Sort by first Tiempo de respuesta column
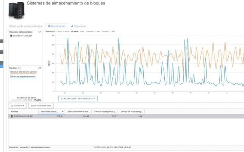This screenshot has height=152, width=244. pyautogui.click(x=105, y=112)
